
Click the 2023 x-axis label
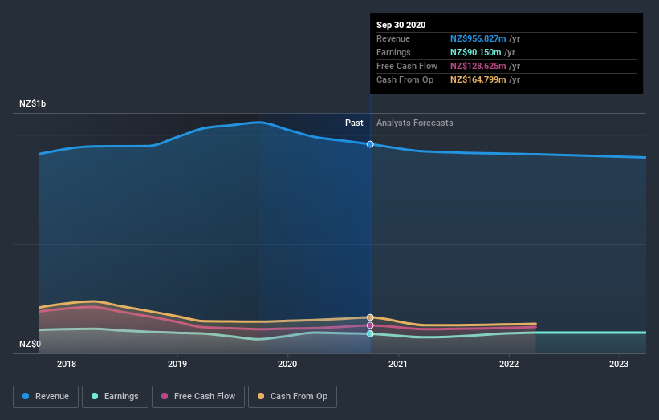click(x=619, y=364)
